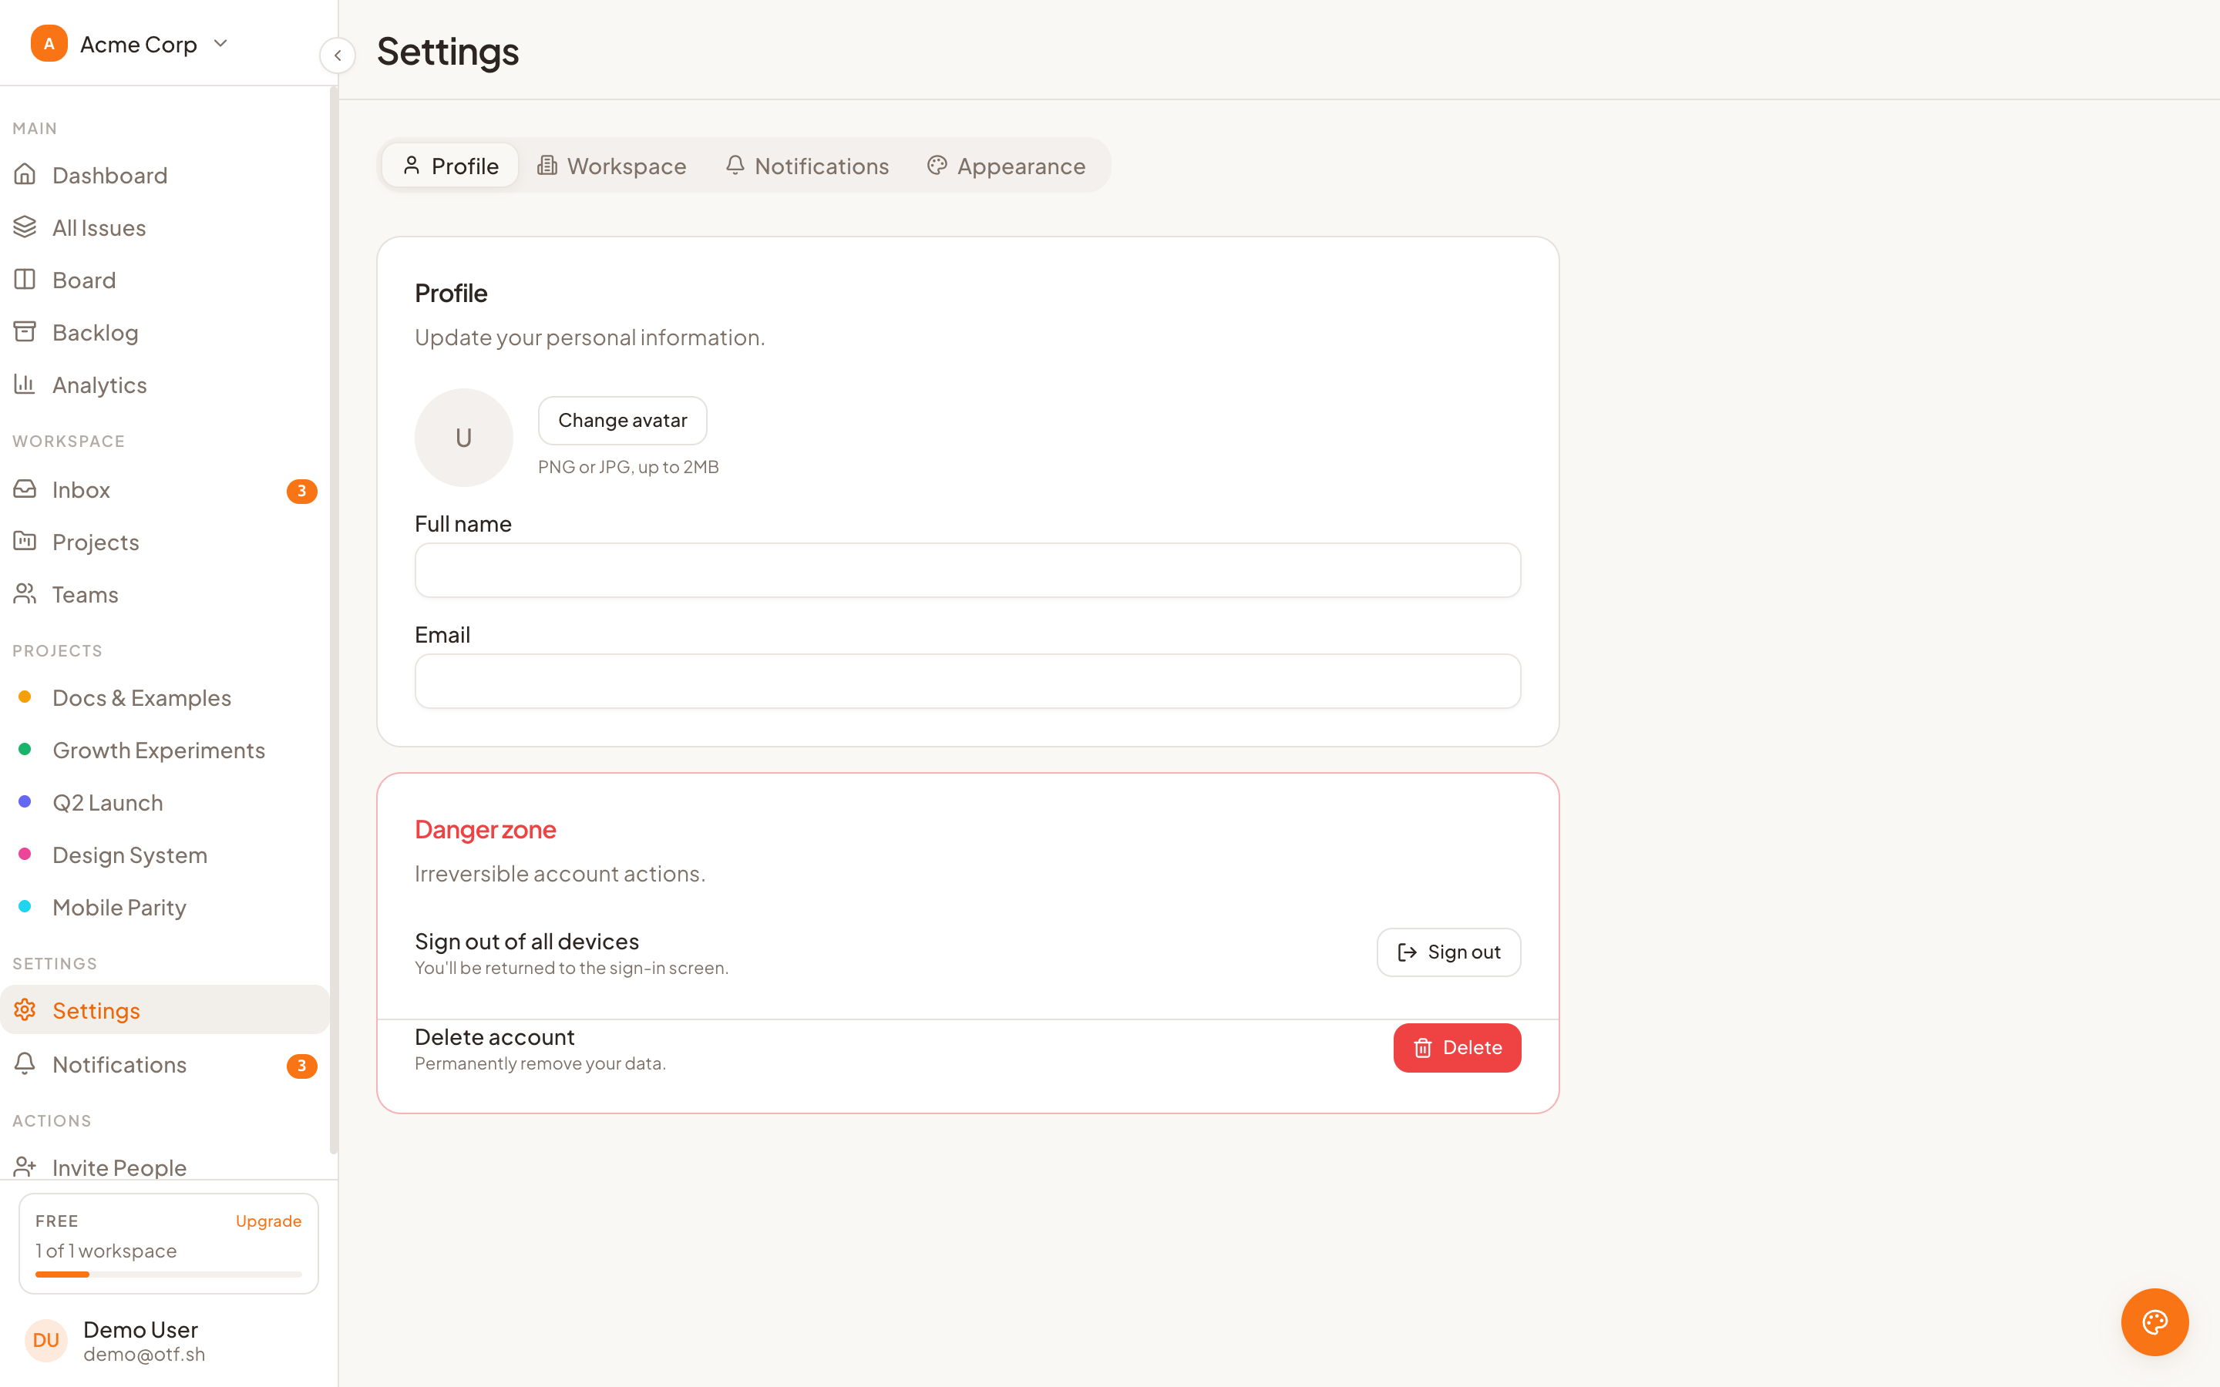This screenshot has height=1387, width=2220.
Task: Open the Acme Corp workspace dropdown chevron
Action: pyautogui.click(x=220, y=43)
